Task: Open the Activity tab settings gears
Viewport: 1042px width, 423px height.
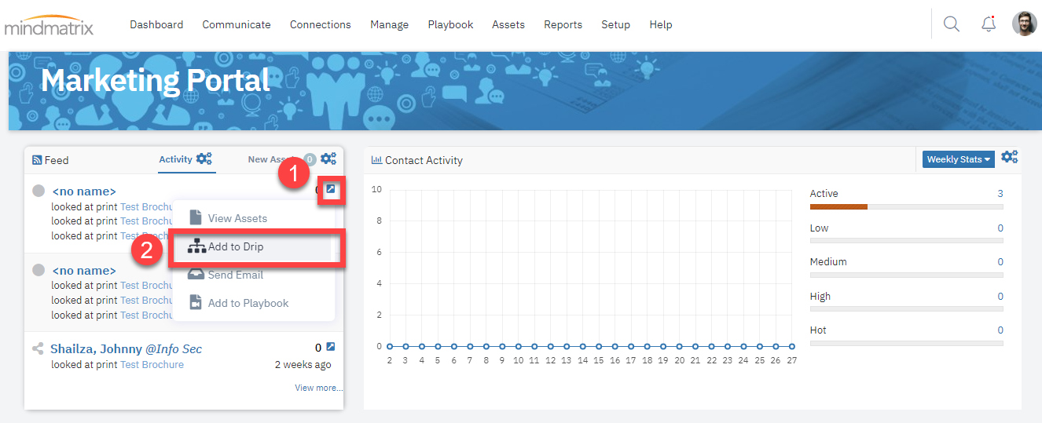Action: tap(204, 159)
